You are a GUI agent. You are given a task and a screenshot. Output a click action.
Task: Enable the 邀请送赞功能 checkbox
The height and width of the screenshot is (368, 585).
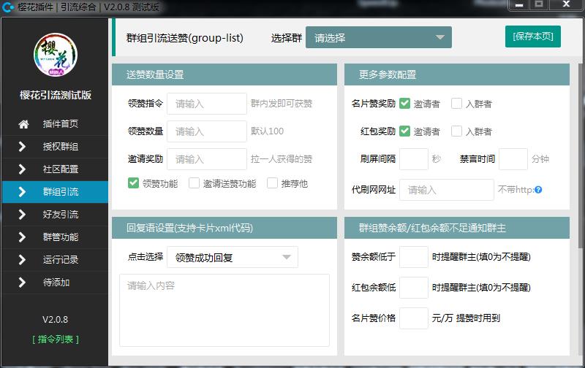(x=194, y=183)
